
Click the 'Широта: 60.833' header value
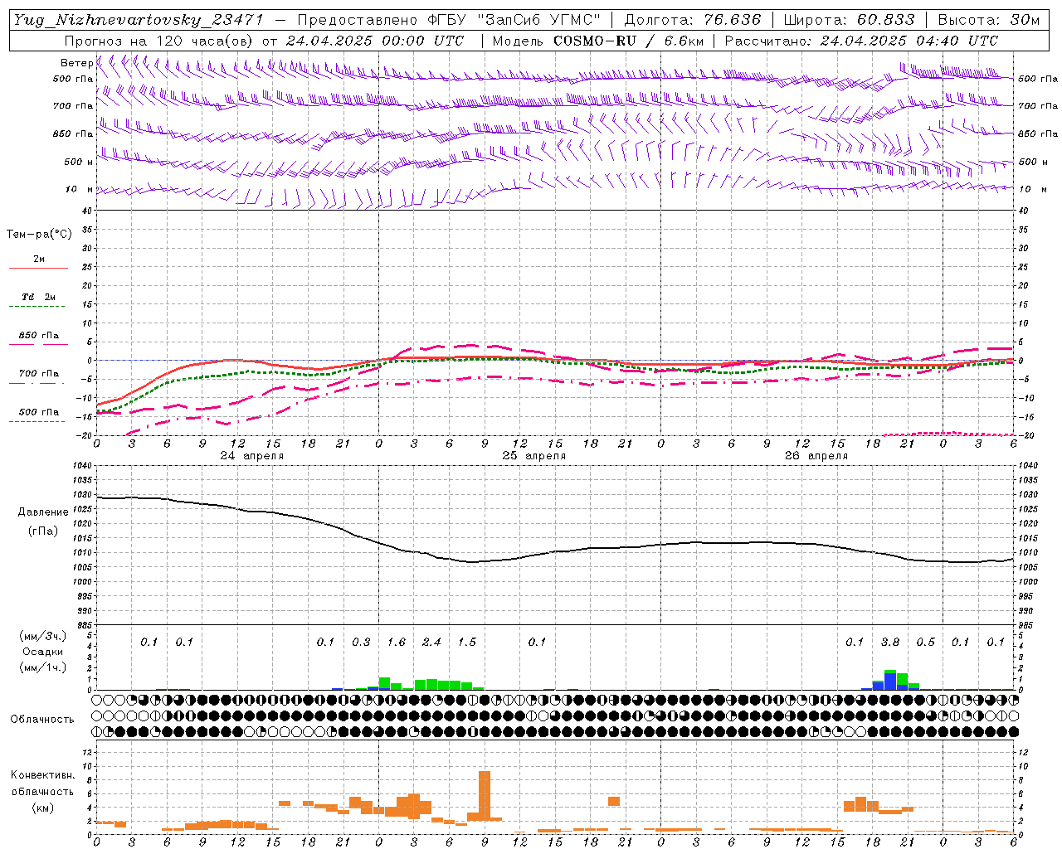pyautogui.click(x=850, y=20)
